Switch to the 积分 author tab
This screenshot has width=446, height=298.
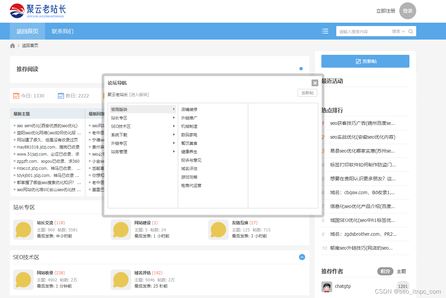click(x=385, y=271)
